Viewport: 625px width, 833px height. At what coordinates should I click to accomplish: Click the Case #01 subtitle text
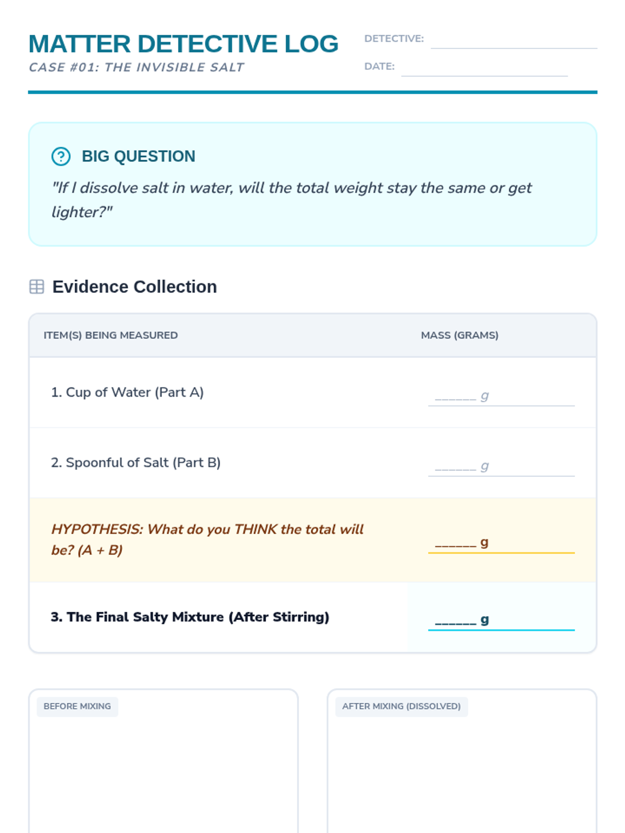[x=136, y=68]
